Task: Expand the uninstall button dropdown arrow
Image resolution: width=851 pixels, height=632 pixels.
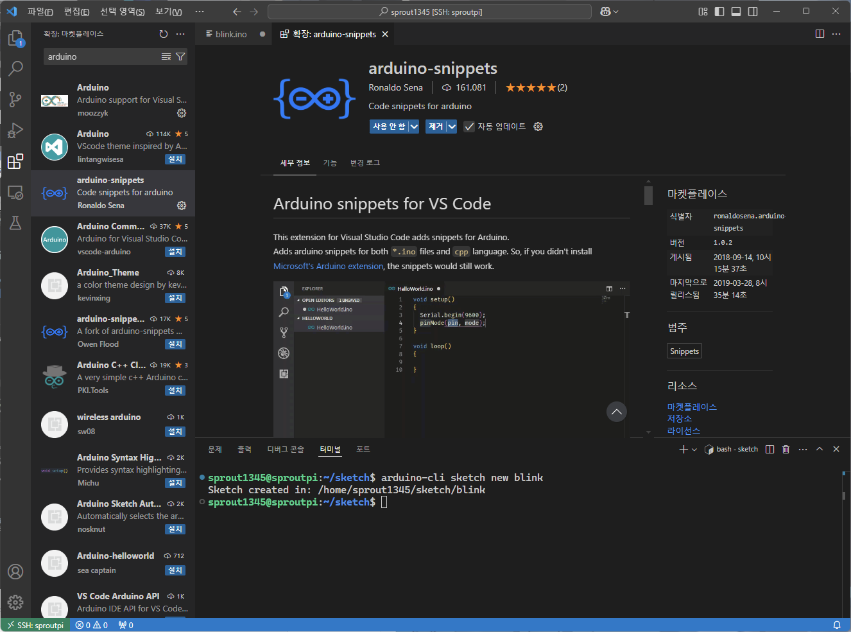Action: click(x=452, y=127)
